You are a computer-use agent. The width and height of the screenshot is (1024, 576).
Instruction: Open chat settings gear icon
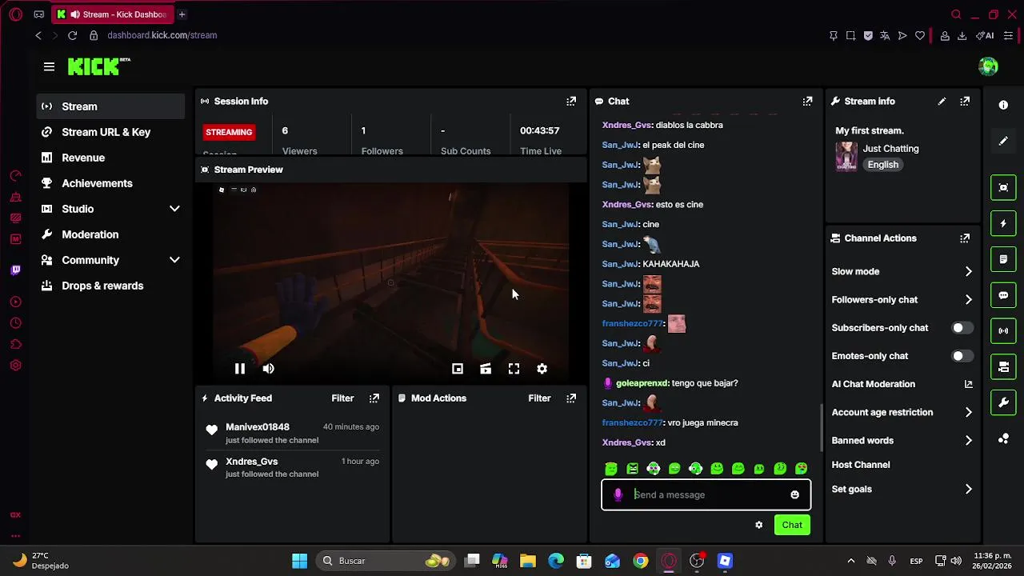[x=758, y=525]
